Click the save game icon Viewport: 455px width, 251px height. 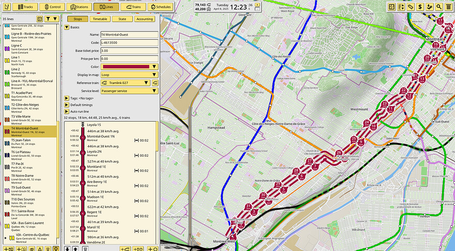point(430,7)
